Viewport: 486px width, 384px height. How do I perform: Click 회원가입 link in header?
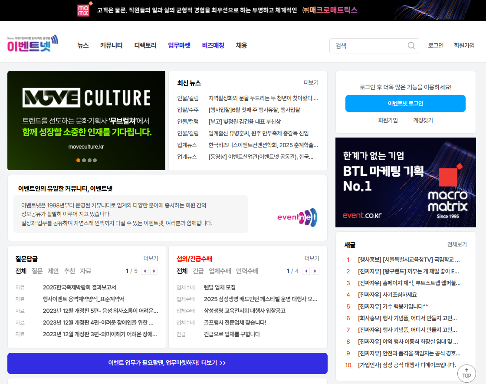coord(464,46)
